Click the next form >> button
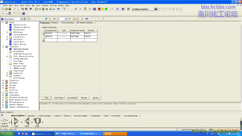Viewport: 242px width, 136px height. [x=70, y=19]
